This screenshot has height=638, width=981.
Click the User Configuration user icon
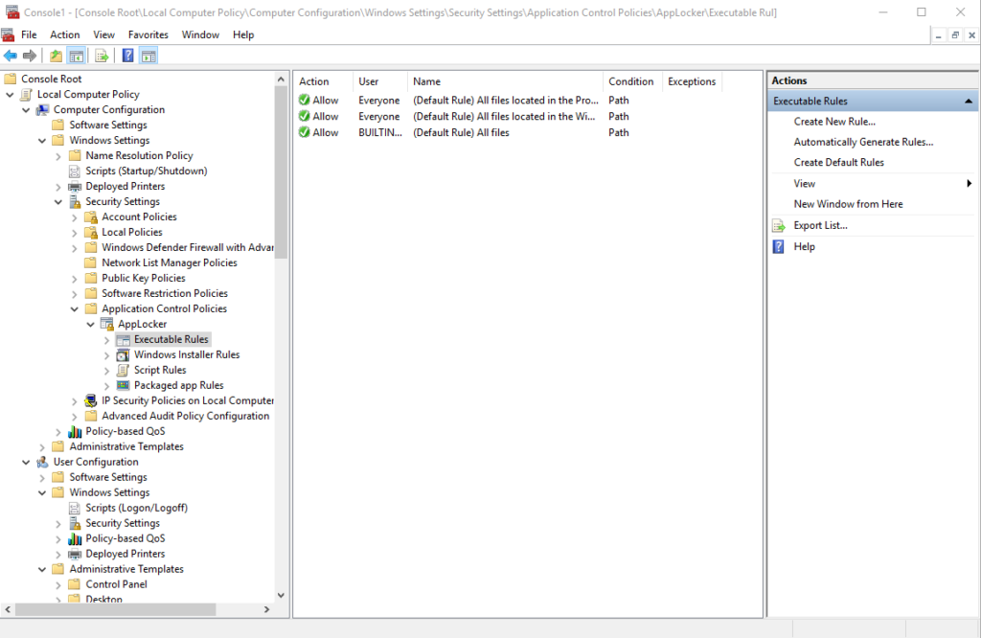coord(42,463)
